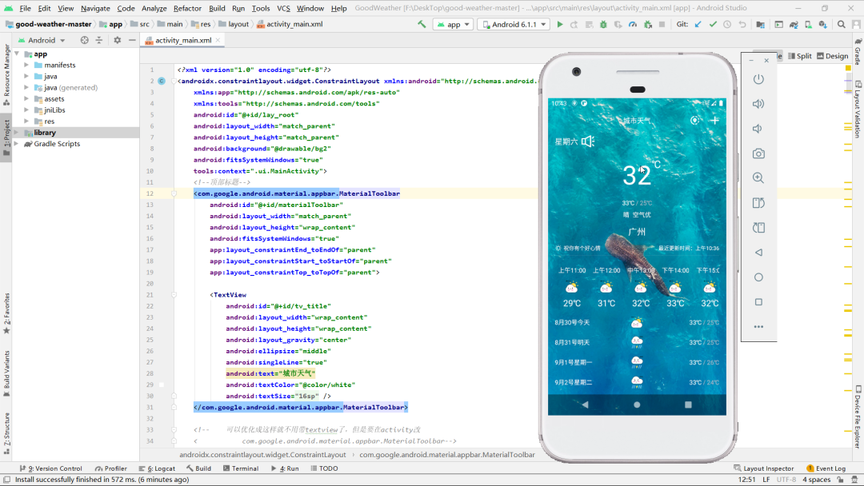Open Project panel settings gear

click(x=118, y=40)
